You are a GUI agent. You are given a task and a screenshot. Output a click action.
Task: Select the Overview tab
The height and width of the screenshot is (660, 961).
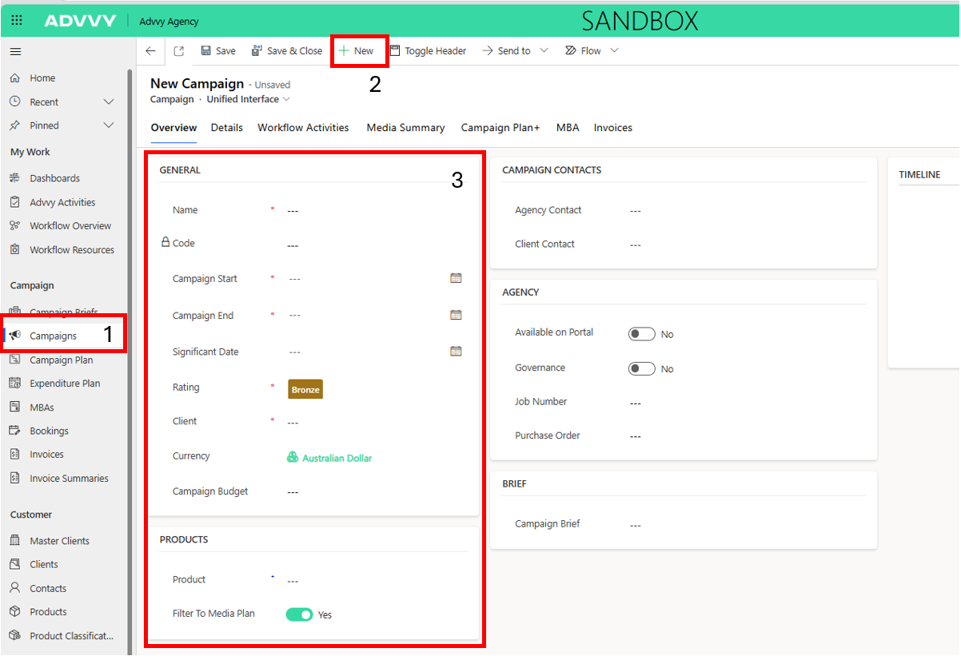pos(173,128)
